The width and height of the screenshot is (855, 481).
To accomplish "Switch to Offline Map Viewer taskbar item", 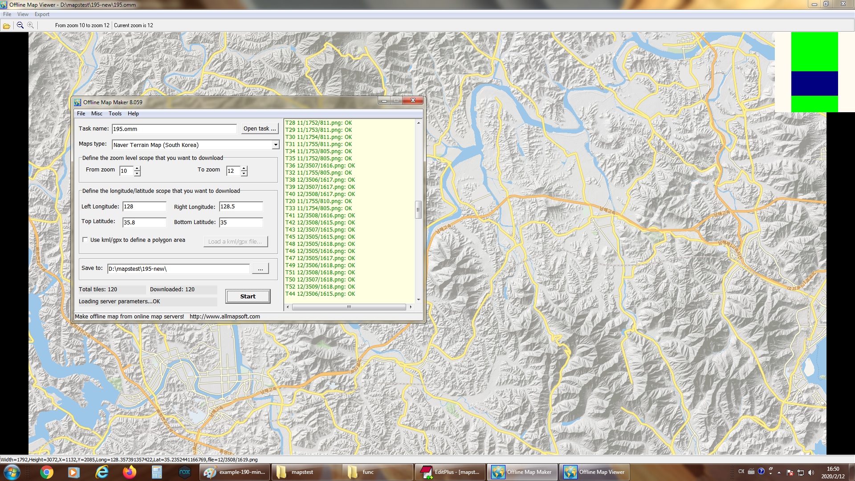I will (595, 472).
